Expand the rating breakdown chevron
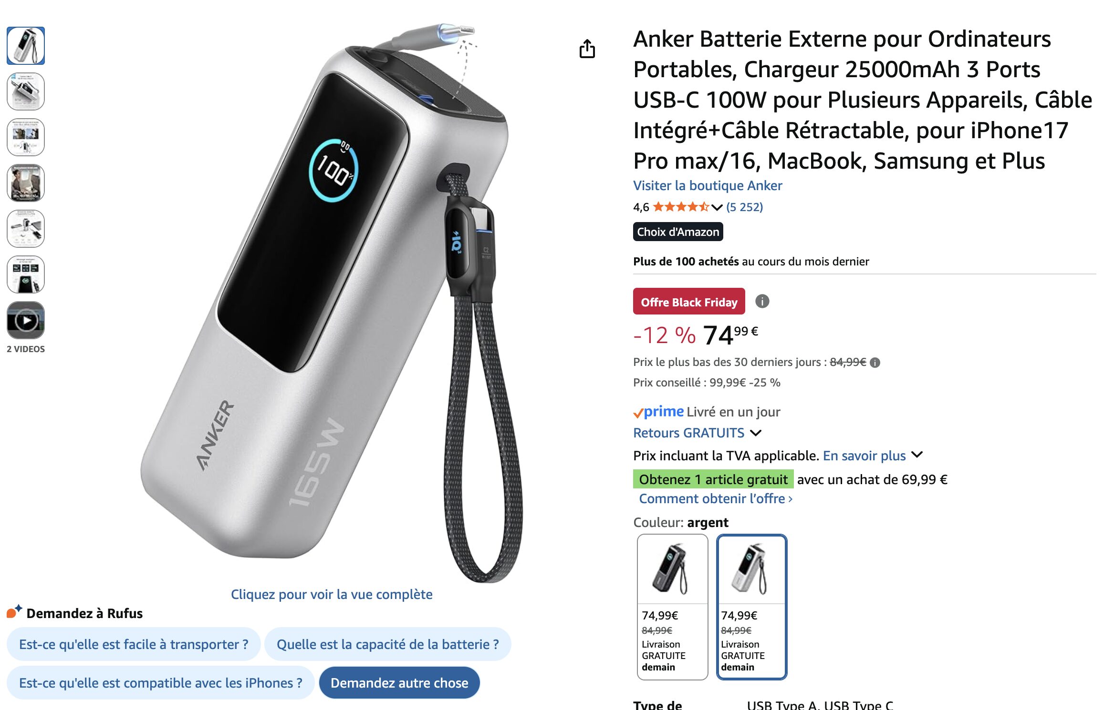Image resolution: width=1104 pixels, height=710 pixels. click(x=717, y=207)
